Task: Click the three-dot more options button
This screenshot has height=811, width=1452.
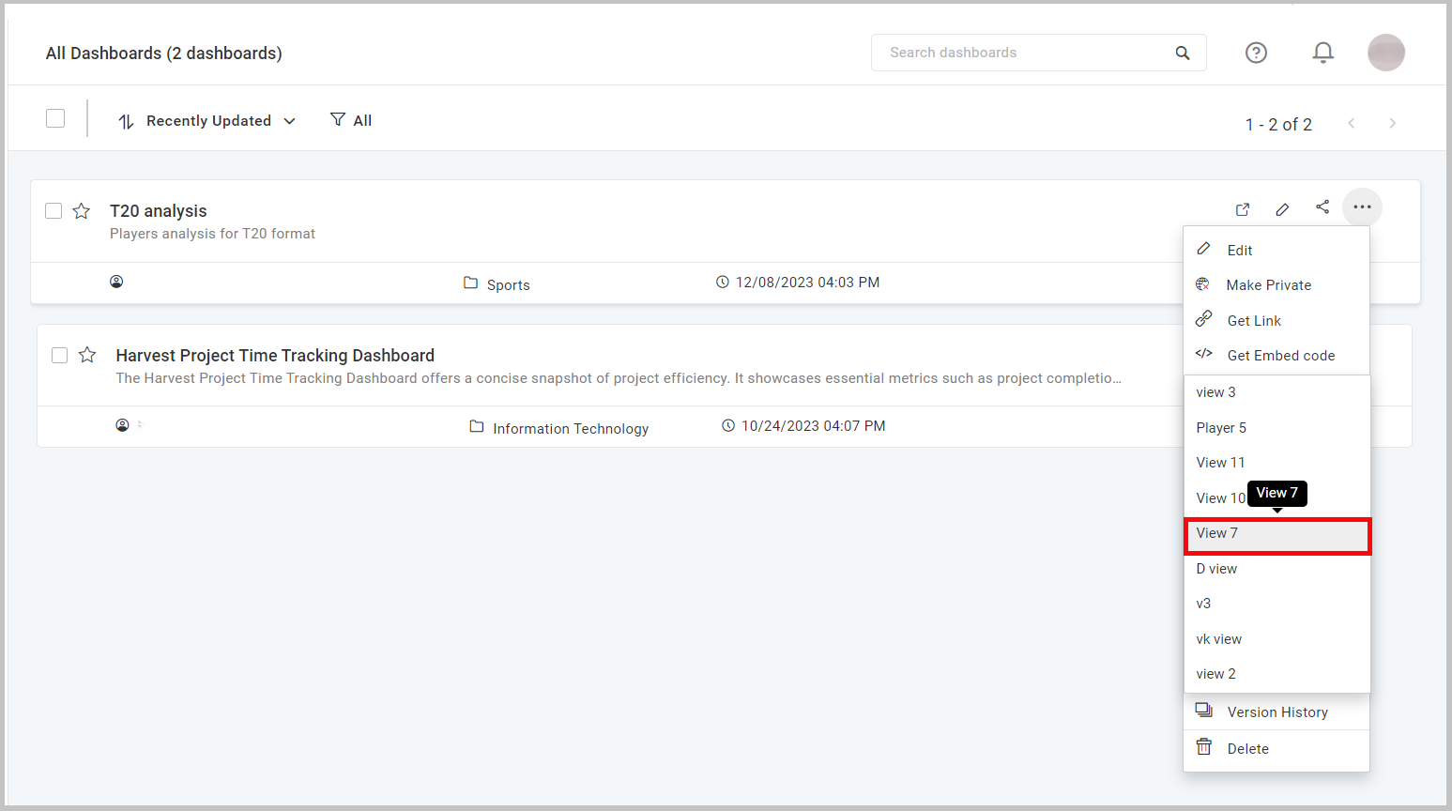Action: tap(1362, 207)
